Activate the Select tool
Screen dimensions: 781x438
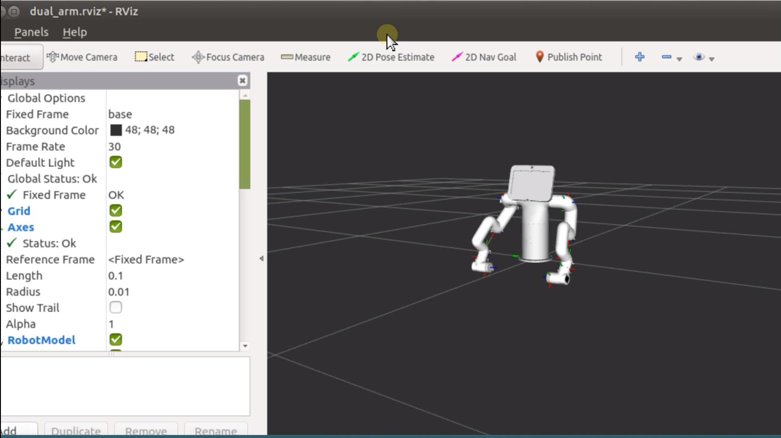point(155,57)
